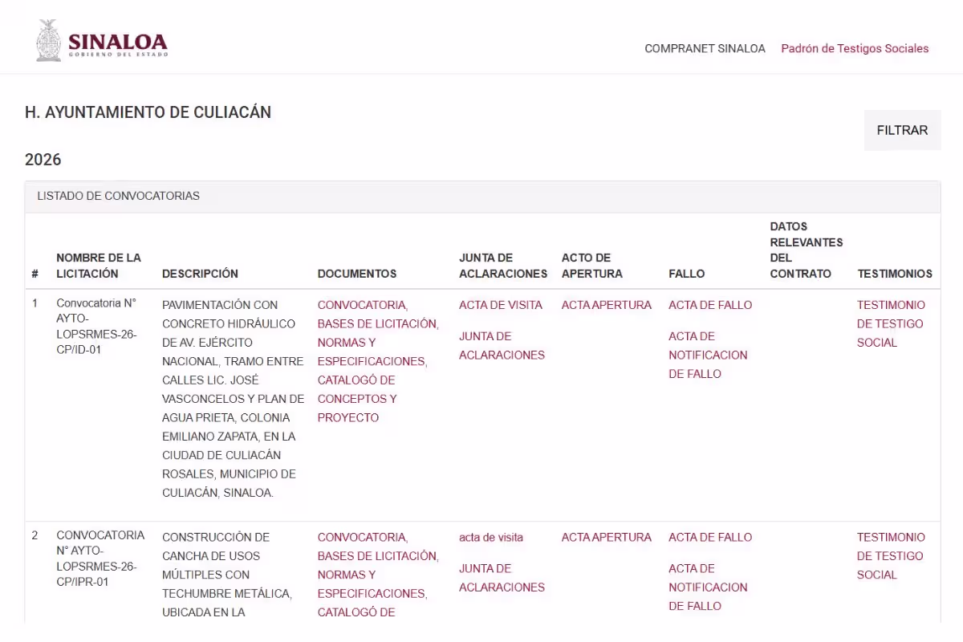Go to Padrón de Testigos Sociales
The width and height of the screenshot is (963, 642).
[855, 48]
